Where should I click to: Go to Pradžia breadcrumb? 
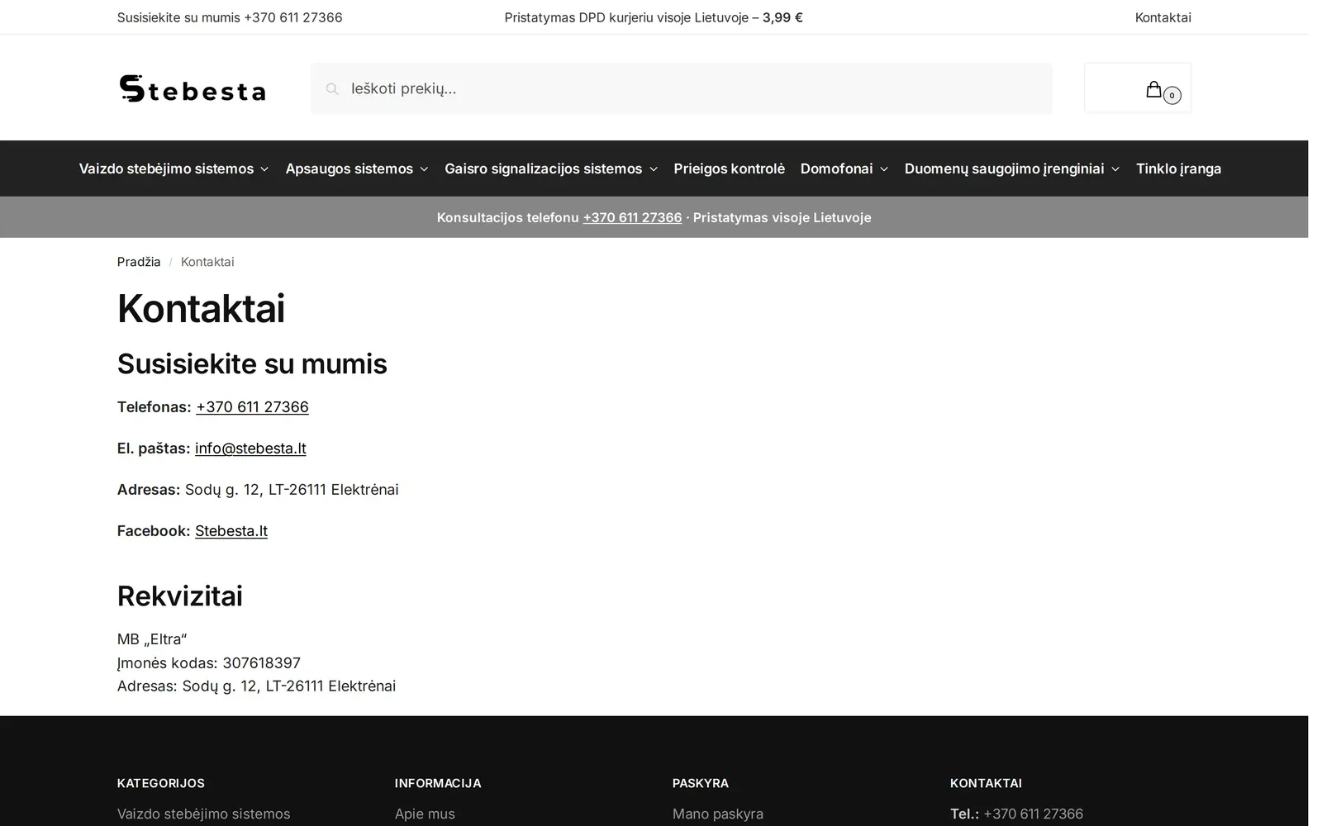[x=139, y=262]
